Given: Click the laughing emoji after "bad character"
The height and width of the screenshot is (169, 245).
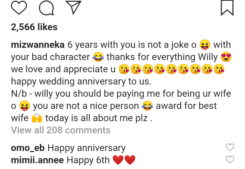Looking at the screenshot, I should coord(98,57).
